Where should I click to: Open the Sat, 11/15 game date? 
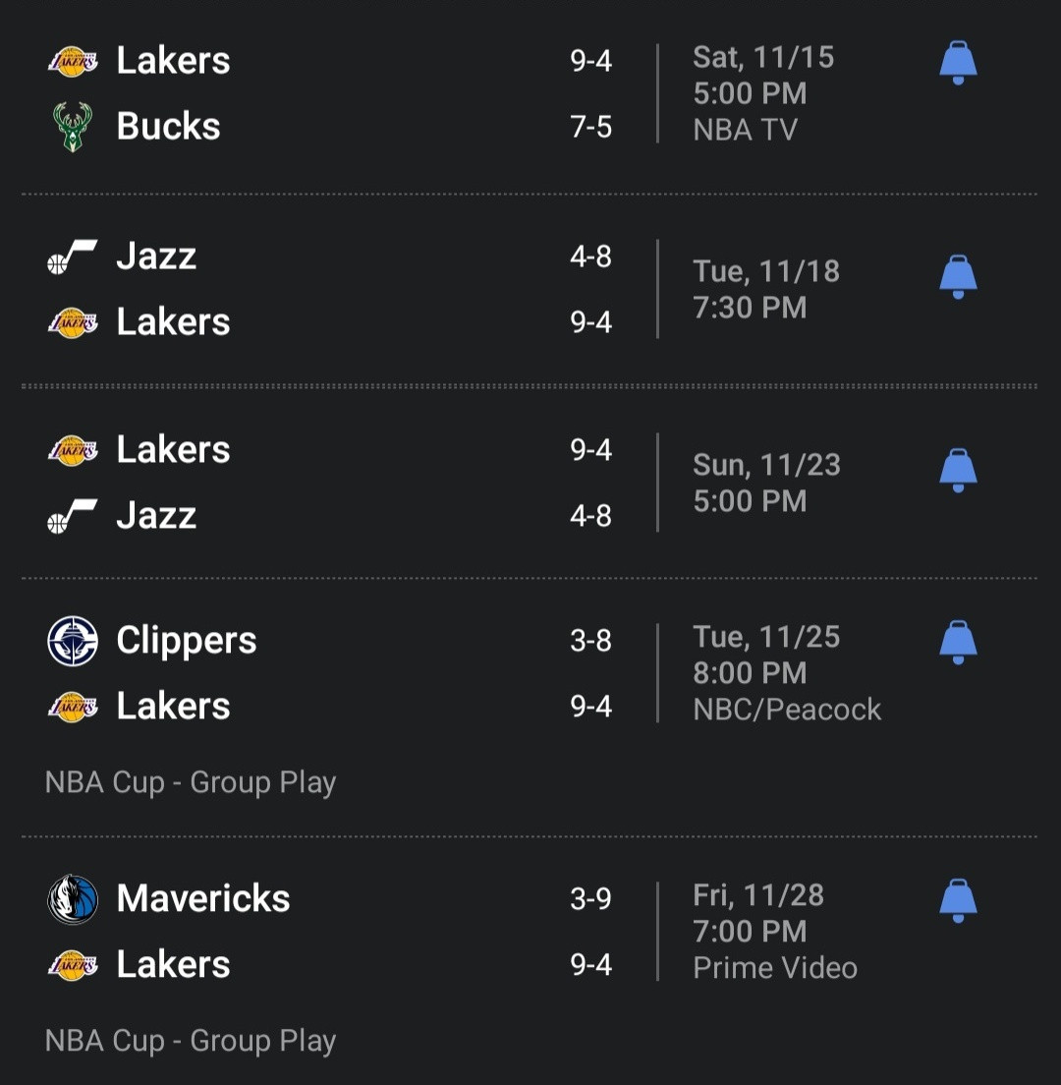click(x=763, y=57)
